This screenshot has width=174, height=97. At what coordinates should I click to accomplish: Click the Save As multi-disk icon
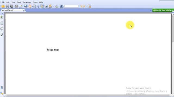point(11,6)
